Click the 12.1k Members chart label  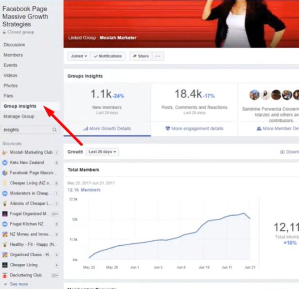click(84, 190)
